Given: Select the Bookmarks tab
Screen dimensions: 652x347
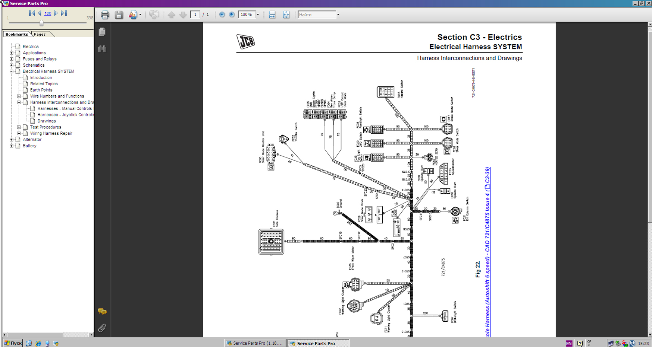Looking at the screenshot, I should point(17,34).
